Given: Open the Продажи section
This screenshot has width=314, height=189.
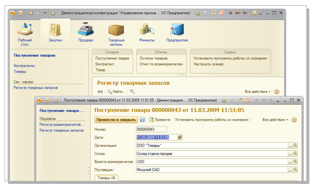Looking at the screenshot, I should pyautogui.click(x=86, y=32).
